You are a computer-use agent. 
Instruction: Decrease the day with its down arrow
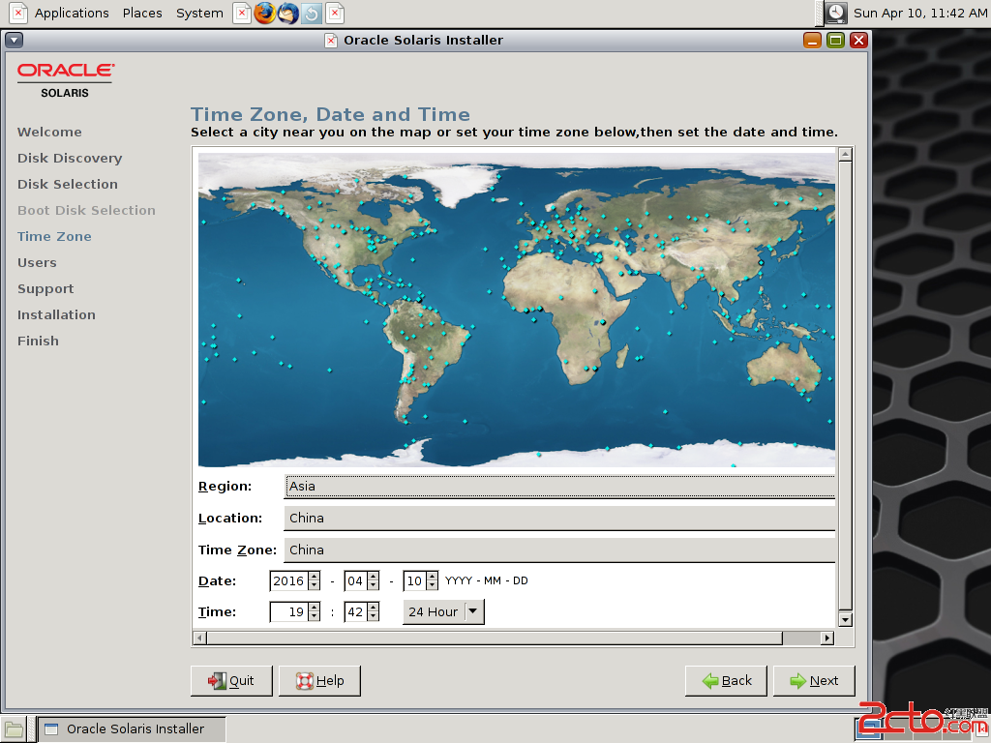pyautogui.click(x=432, y=585)
